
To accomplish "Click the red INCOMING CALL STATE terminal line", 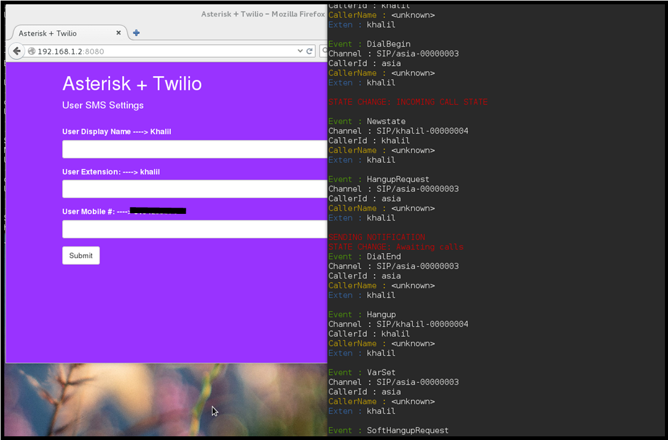I will tap(407, 102).
